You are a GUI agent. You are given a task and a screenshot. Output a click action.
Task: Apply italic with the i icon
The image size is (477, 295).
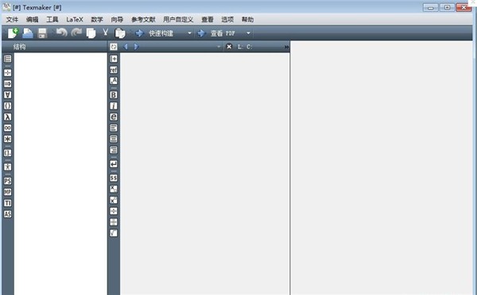click(x=114, y=105)
